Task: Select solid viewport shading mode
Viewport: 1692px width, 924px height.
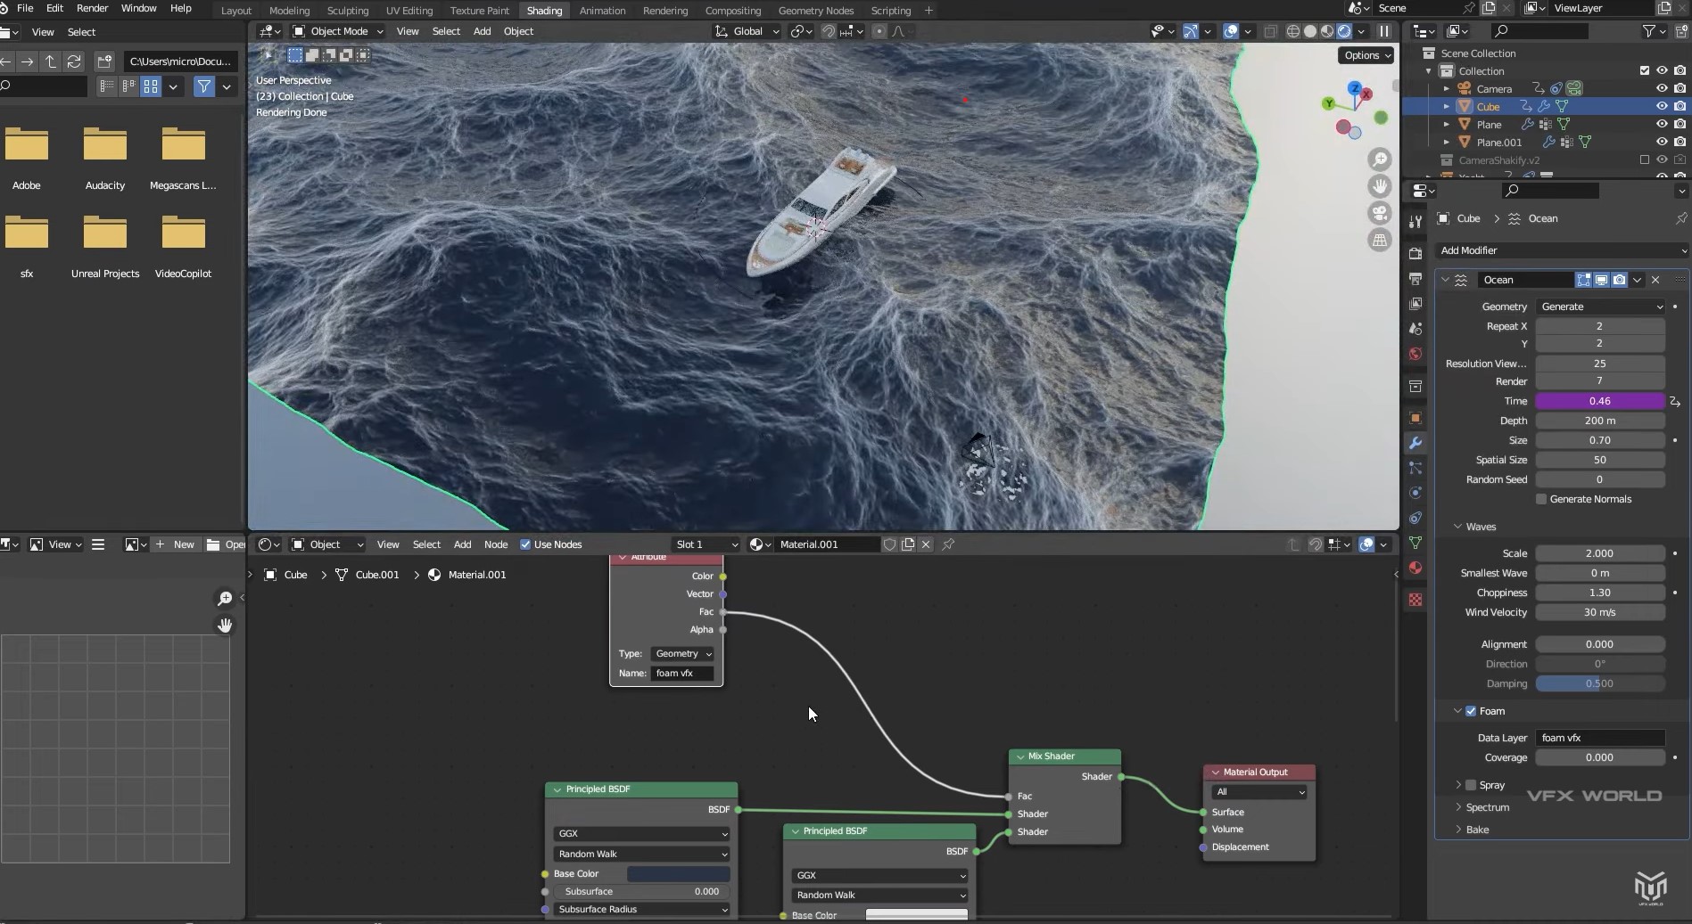Action: [x=1310, y=31]
